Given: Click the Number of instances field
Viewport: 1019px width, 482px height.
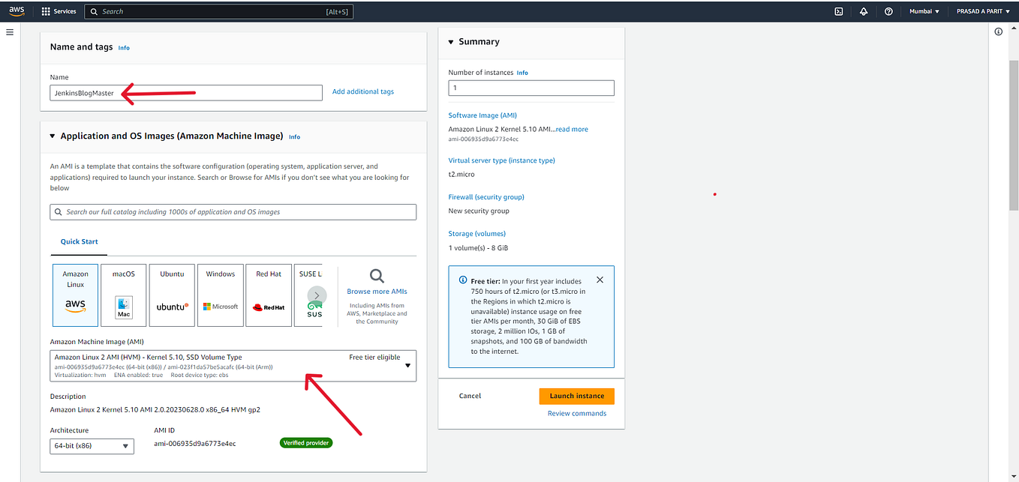Looking at the screenshot, I should pyautogui.click(x=531, y=88).
